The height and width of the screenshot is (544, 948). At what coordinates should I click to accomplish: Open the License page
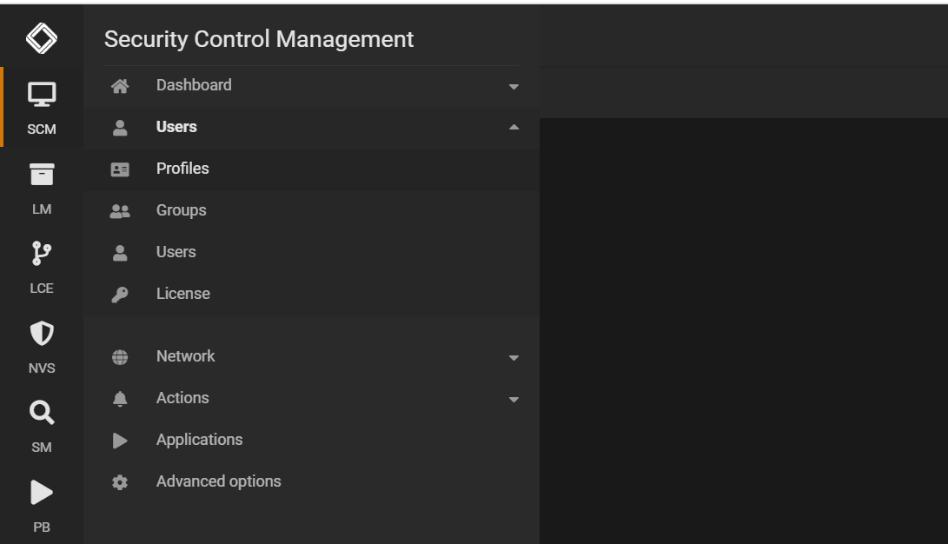click(184, 294)
